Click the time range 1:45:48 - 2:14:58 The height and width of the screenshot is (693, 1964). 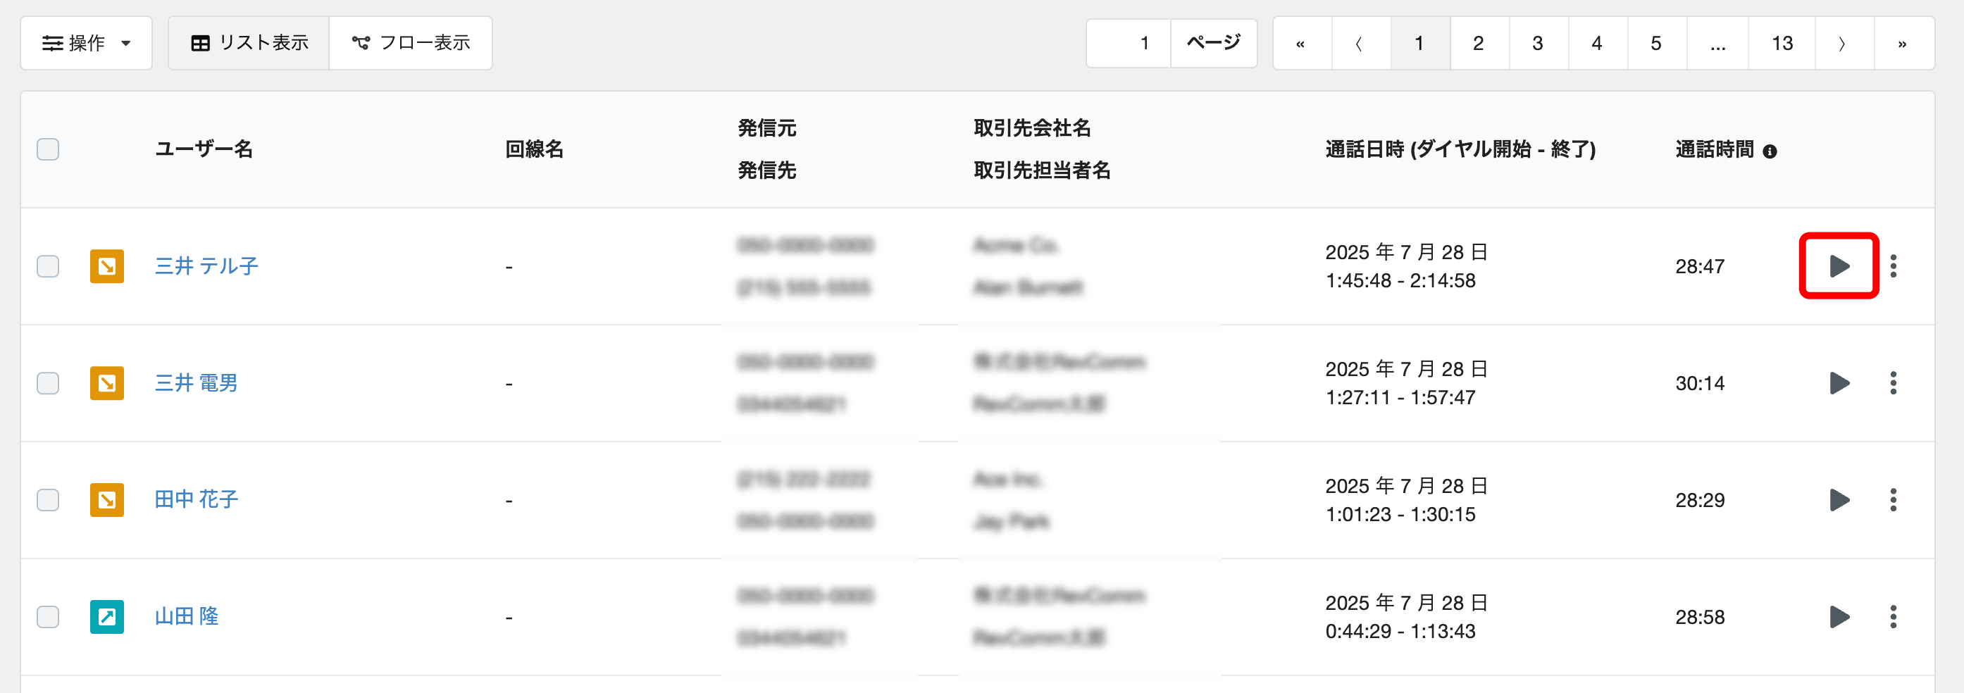pyautogui.click(x=1400, y=280)
